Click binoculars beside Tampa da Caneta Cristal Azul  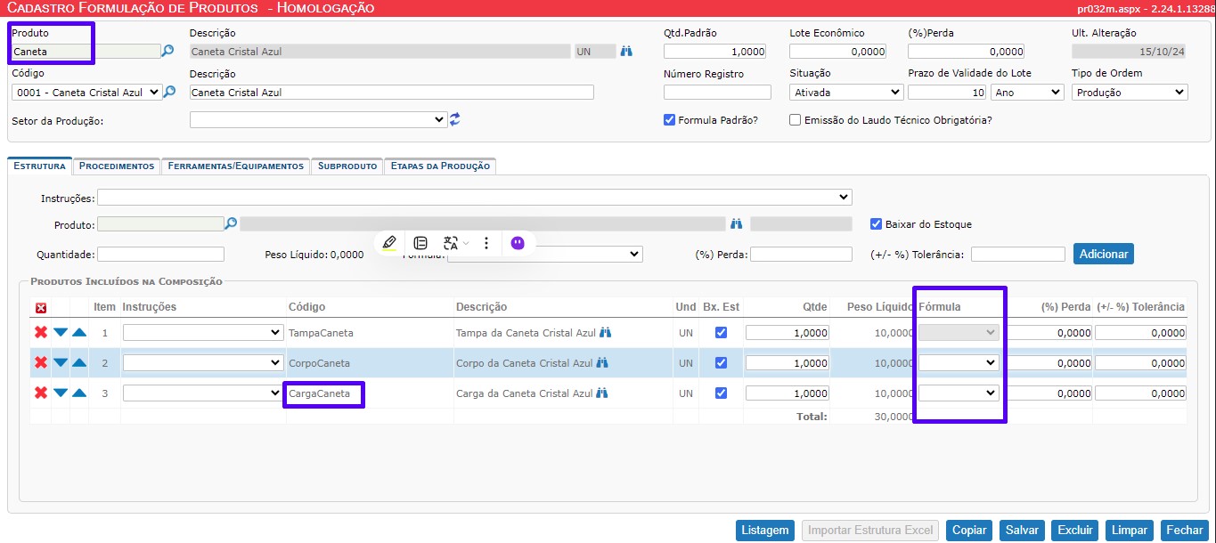[606, 332]
